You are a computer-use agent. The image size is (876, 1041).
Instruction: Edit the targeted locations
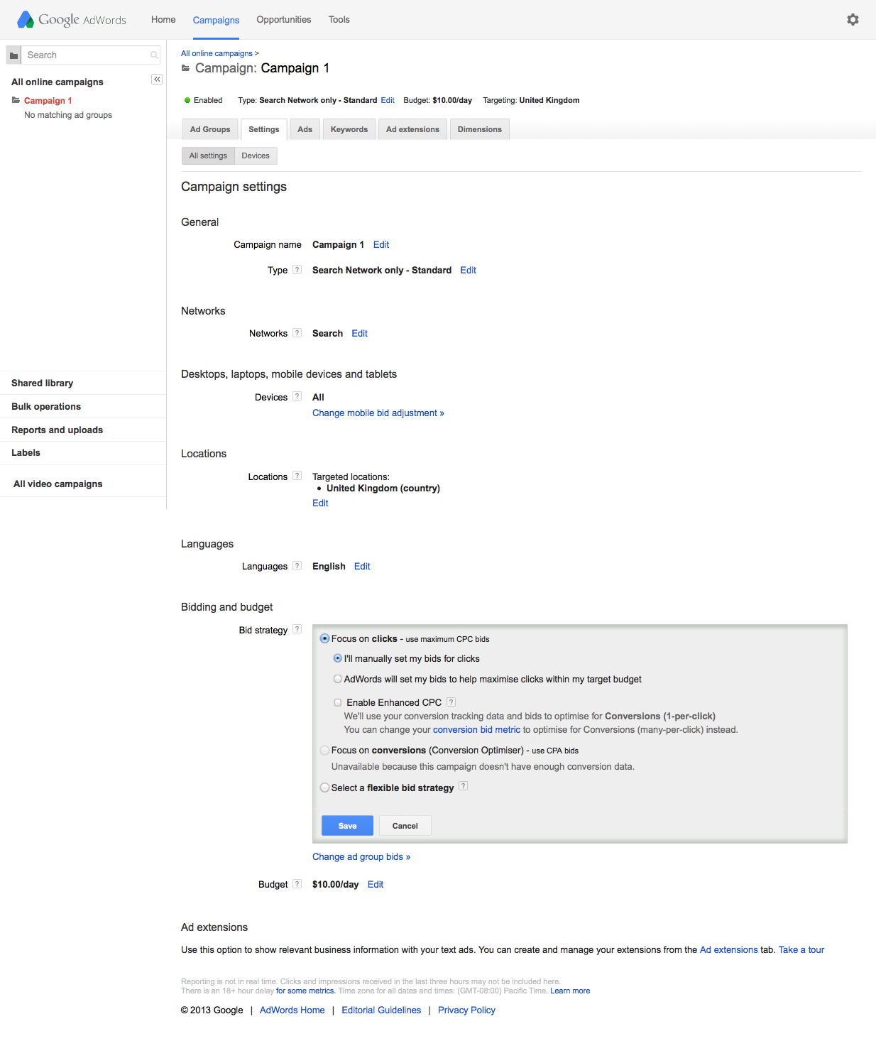(320, 503)
